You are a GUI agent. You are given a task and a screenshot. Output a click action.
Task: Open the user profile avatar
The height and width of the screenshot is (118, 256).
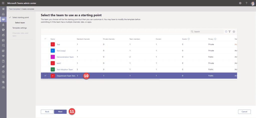pyautogui.click(x=252, y=3)
